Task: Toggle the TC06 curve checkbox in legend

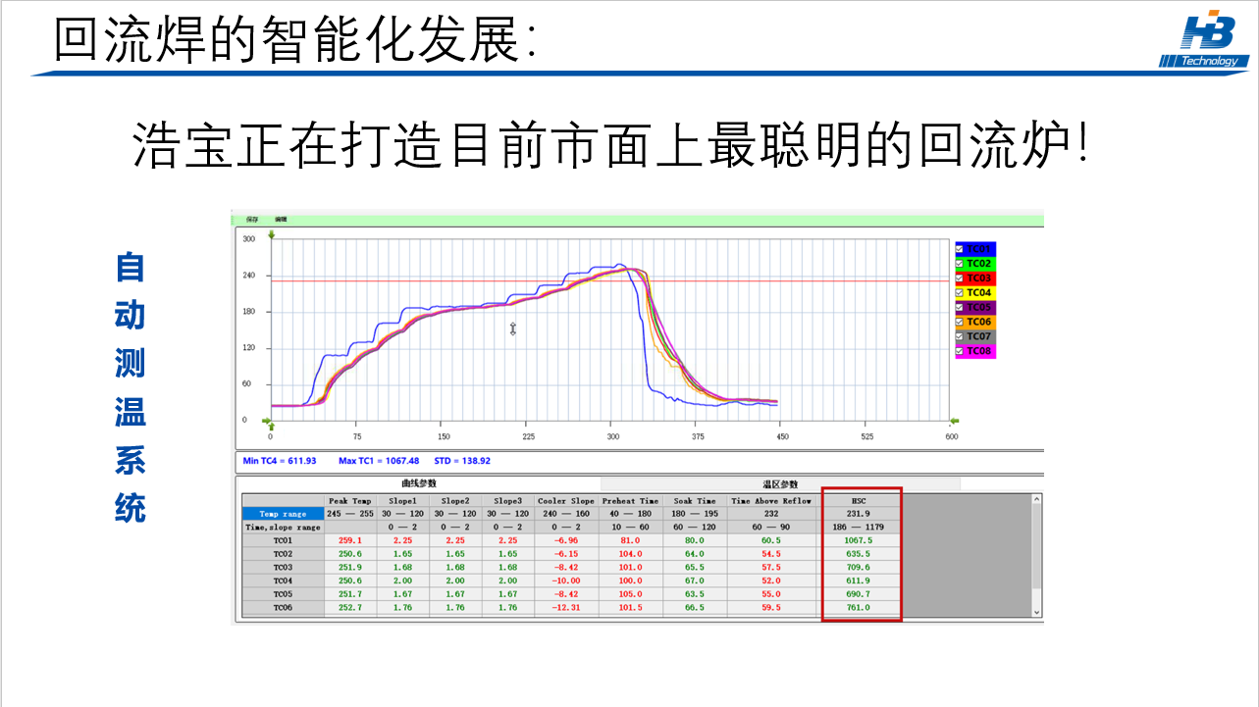Action: (x=961, y=322)
